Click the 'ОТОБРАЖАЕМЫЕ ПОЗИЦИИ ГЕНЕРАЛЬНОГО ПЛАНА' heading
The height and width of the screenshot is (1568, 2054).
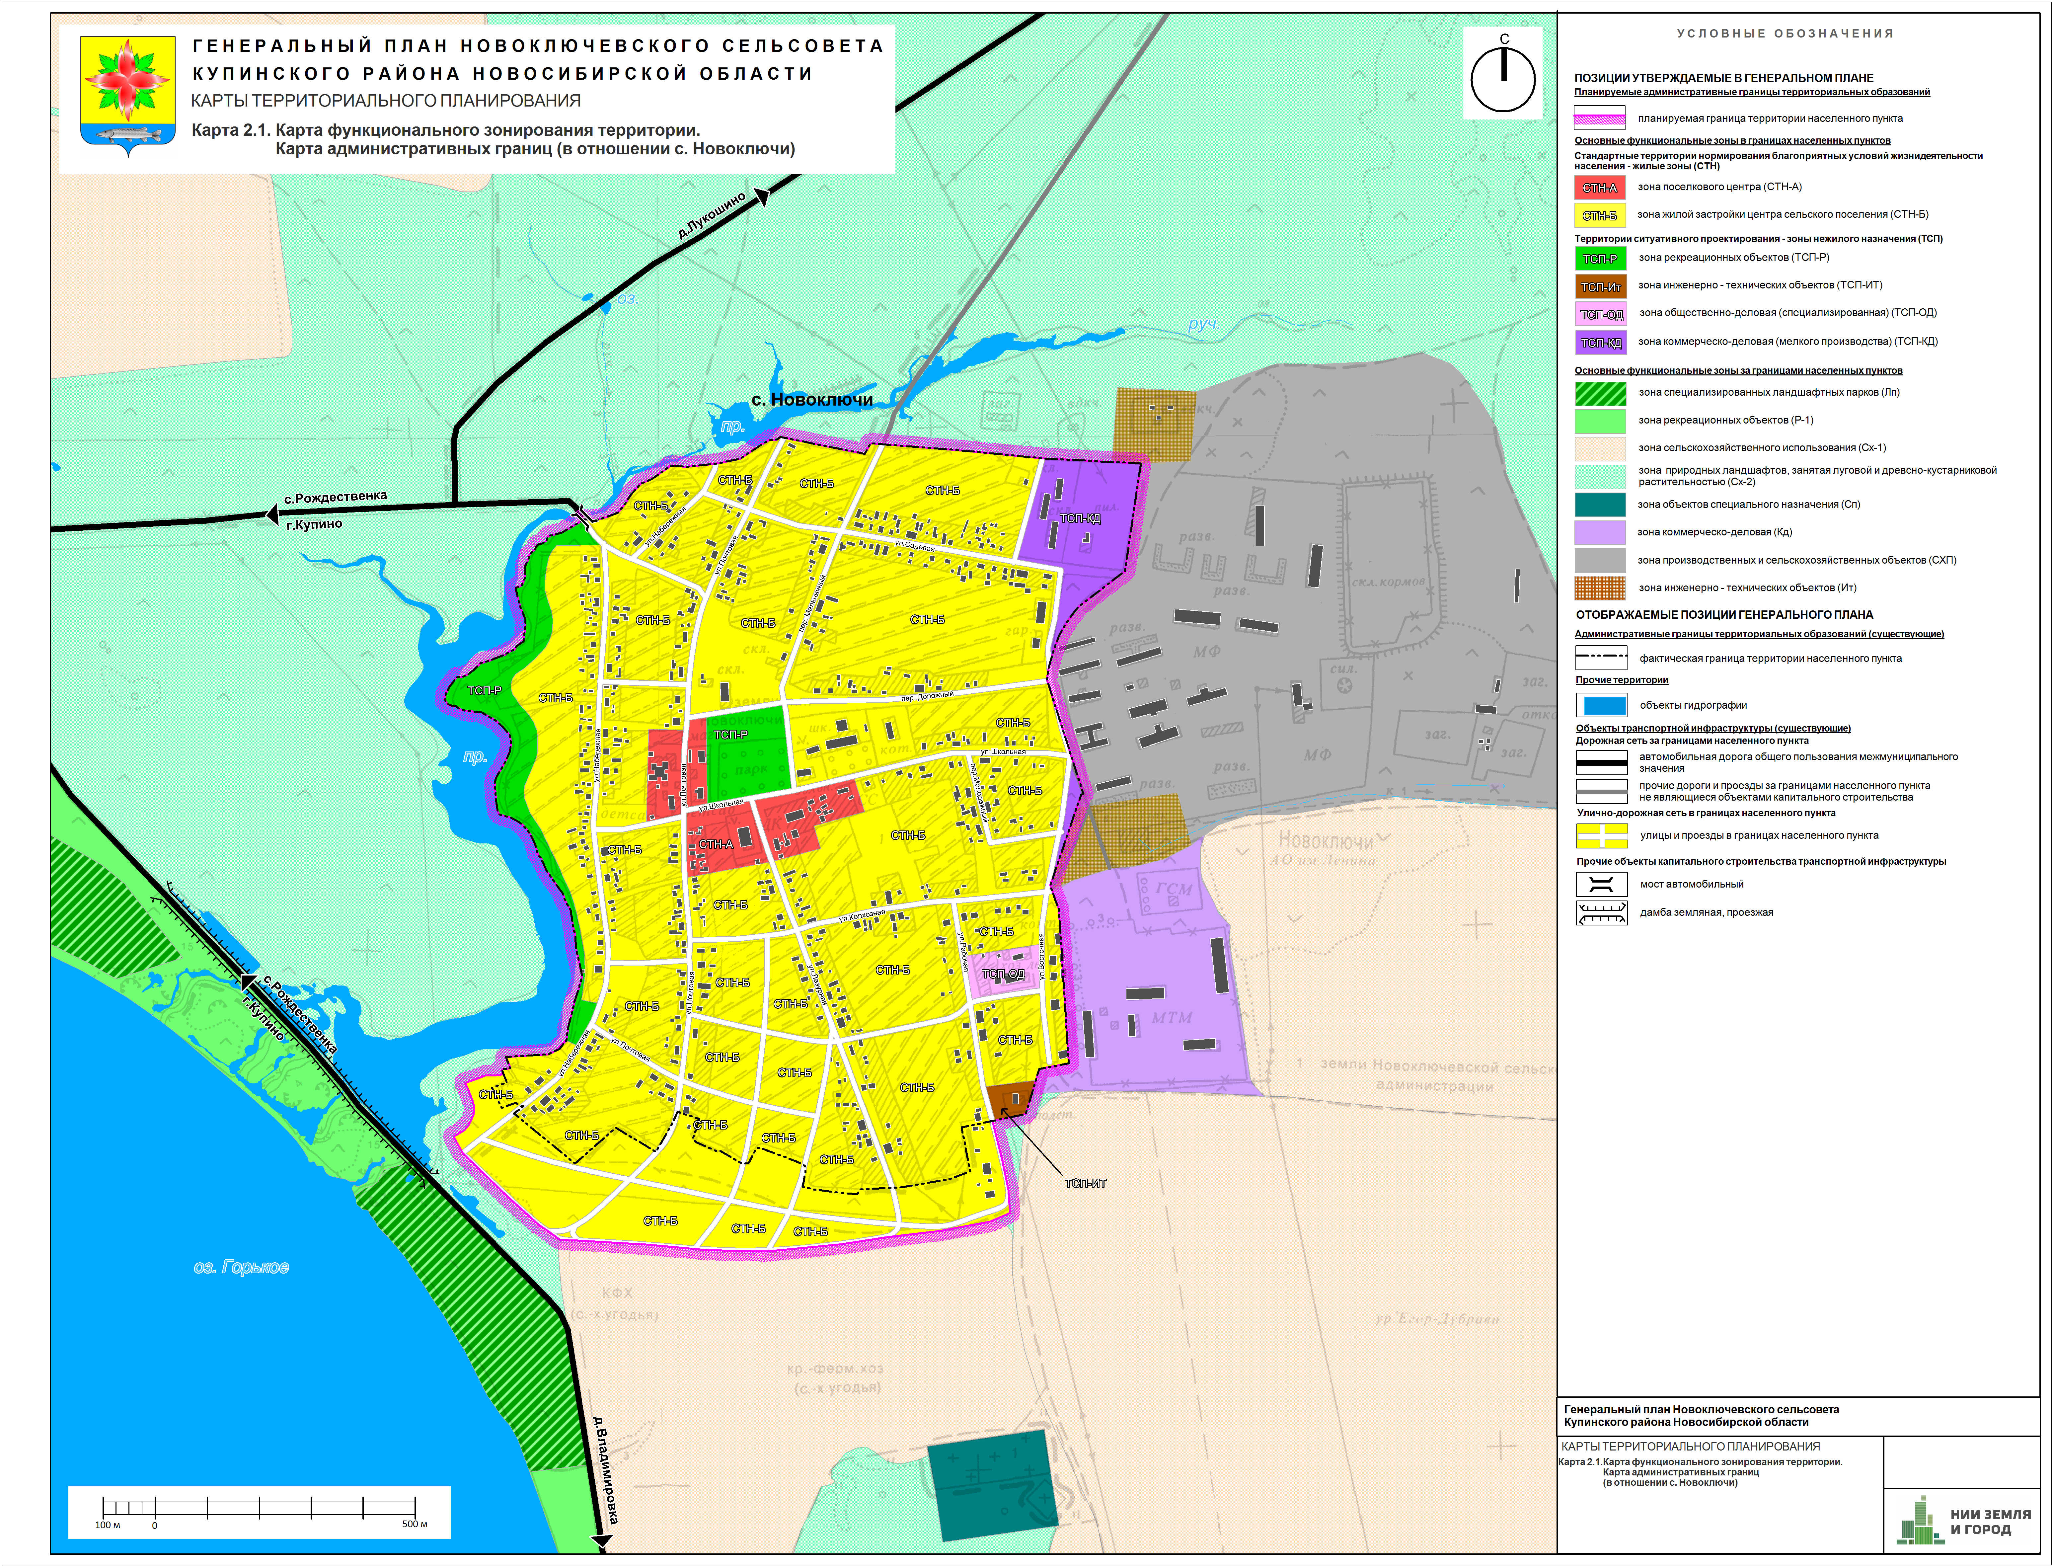click(1724, 615)
